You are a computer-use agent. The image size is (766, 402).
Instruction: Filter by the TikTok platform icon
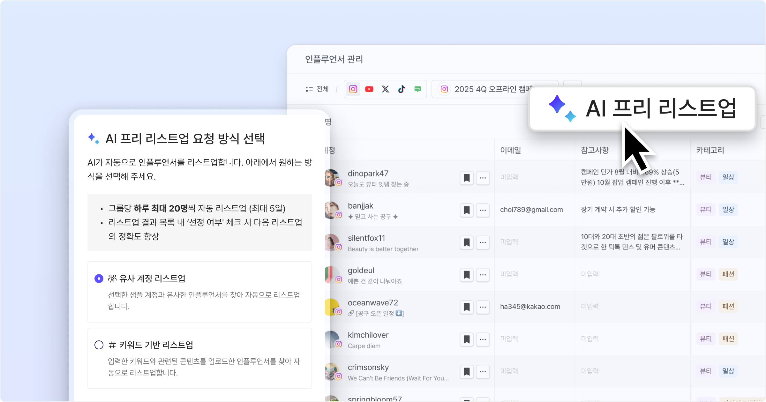click(402, 89)
